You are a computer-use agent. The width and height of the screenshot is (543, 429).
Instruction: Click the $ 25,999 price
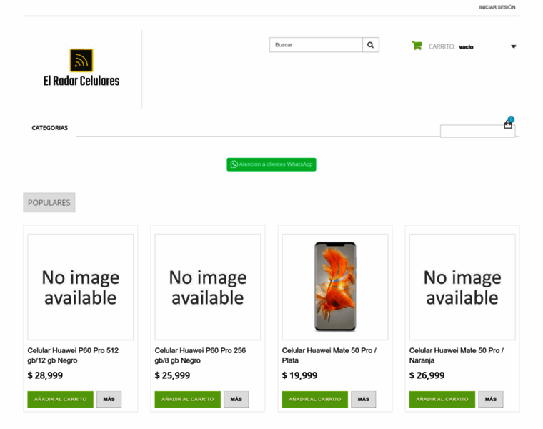click(172, 375)
